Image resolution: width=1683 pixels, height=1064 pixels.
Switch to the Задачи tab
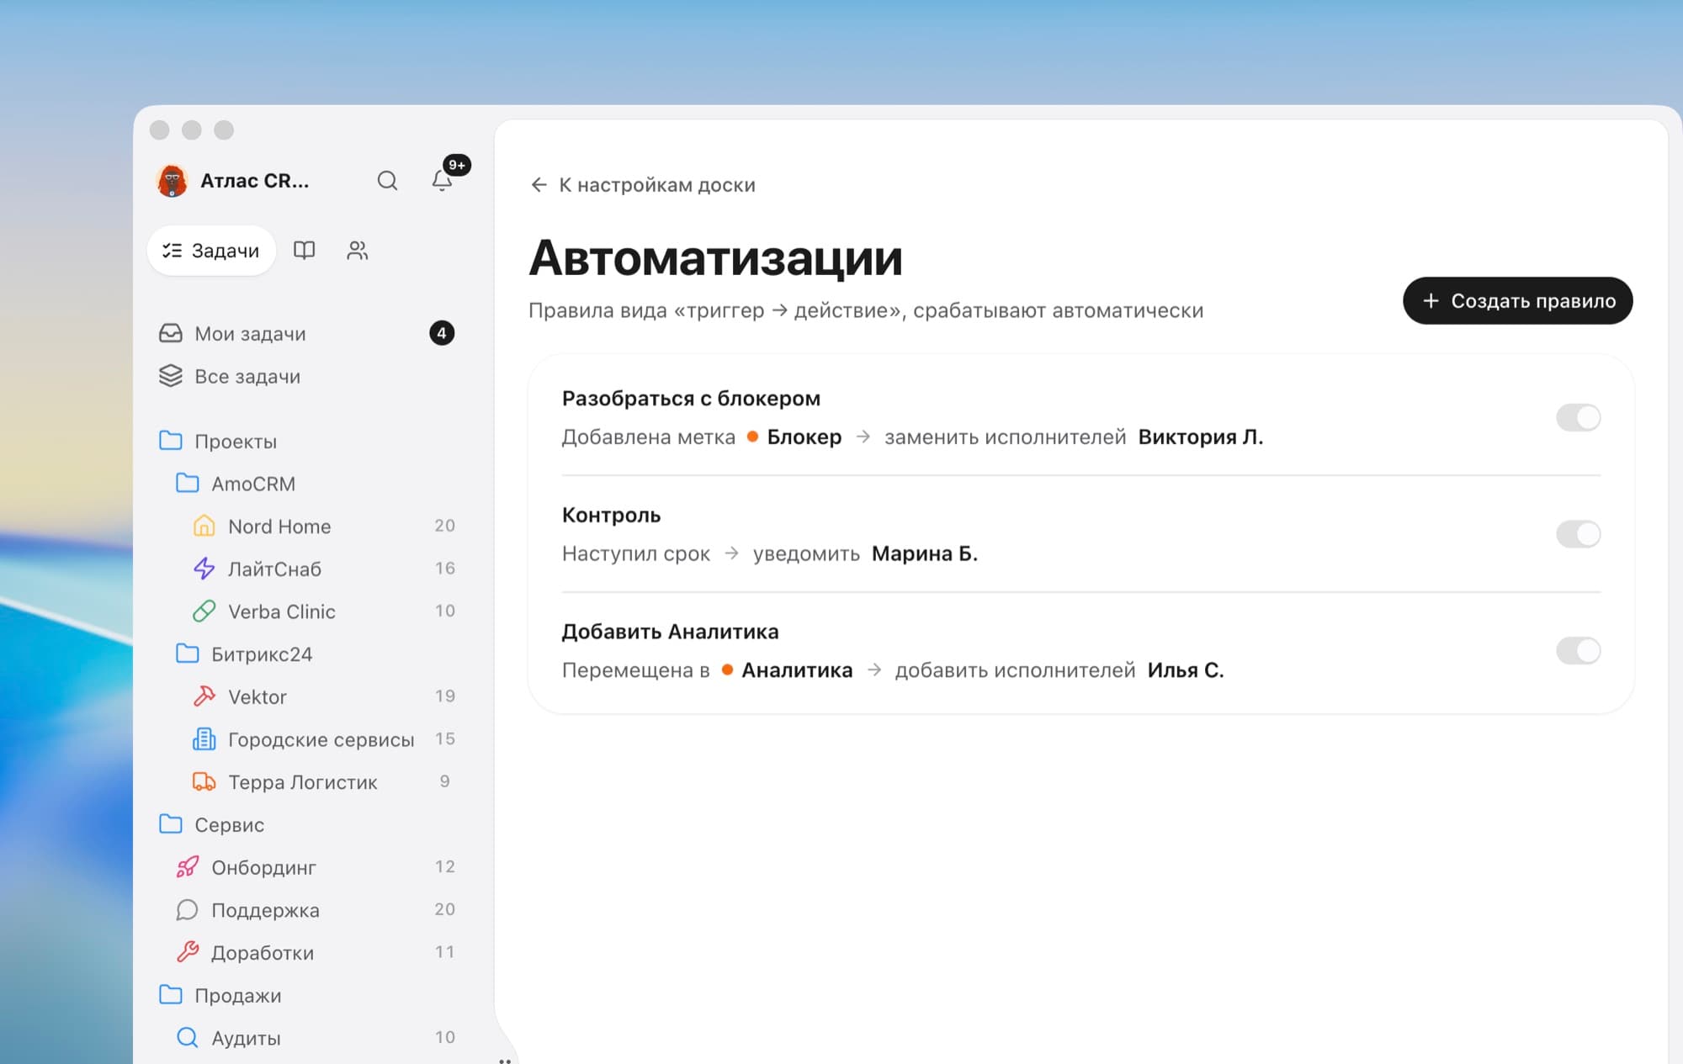(x=211, y=251)
